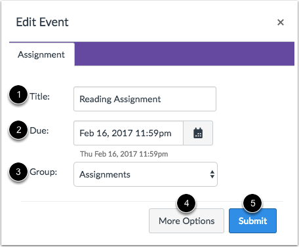The width and height of the screenshot is (299, 247).
Task: Click the numbered marker 5 above Submit
Action: point(253,203)
